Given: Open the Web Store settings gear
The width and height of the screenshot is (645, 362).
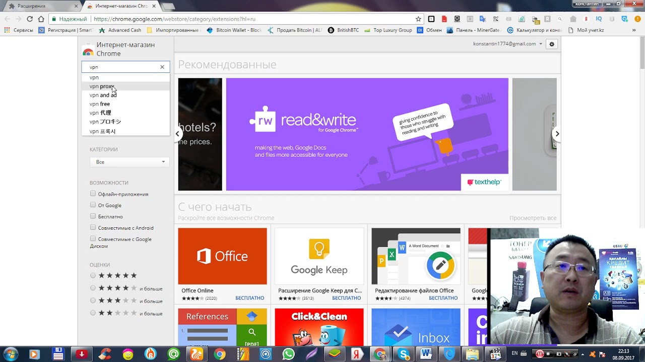Looking at the screenshot, I should pyautogui.click(x=552, y=44).
